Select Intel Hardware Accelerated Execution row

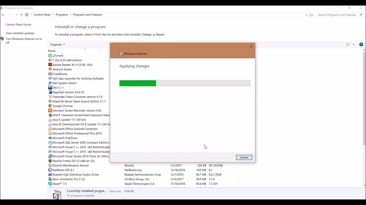79,115
